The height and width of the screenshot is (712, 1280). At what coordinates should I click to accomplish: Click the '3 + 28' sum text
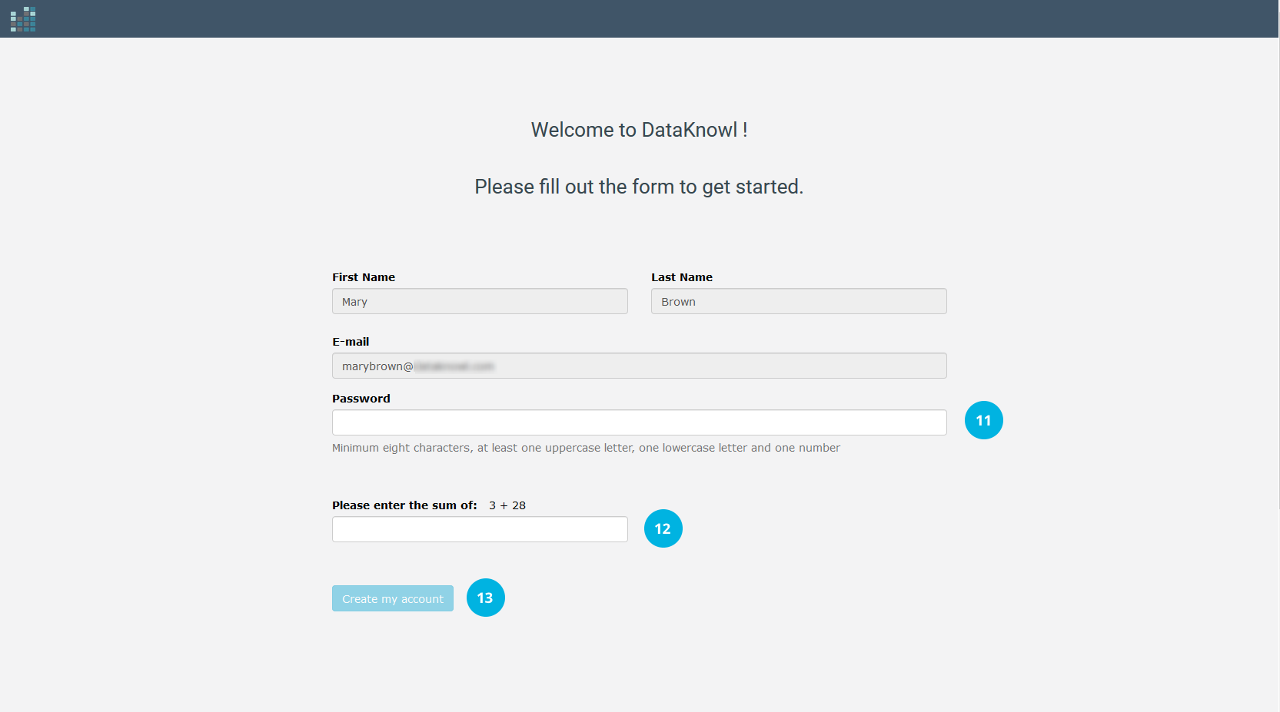coord(507,505)
